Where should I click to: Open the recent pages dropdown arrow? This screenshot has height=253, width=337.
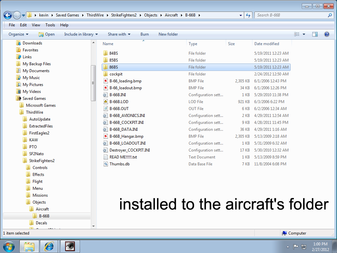pyautogui.click(x=23, y=15)
